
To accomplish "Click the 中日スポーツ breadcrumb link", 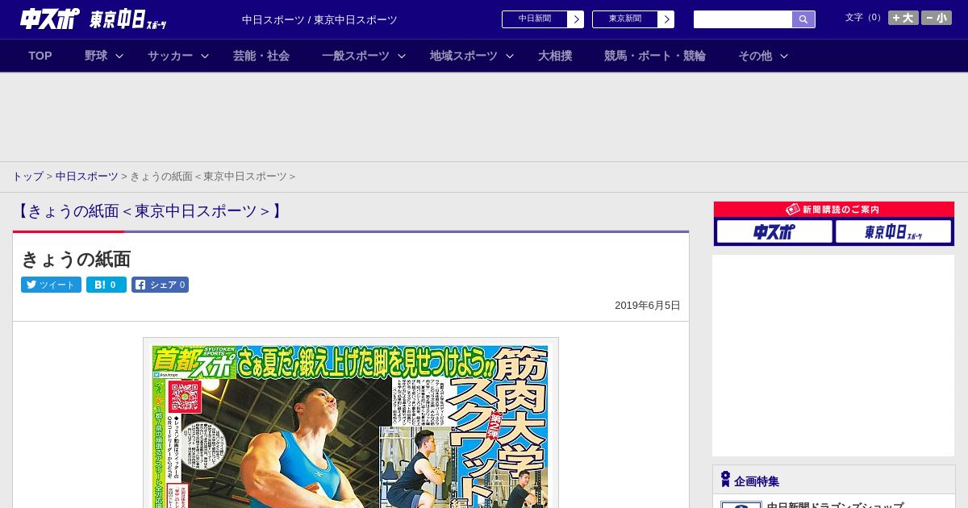I will pos(87,177).
